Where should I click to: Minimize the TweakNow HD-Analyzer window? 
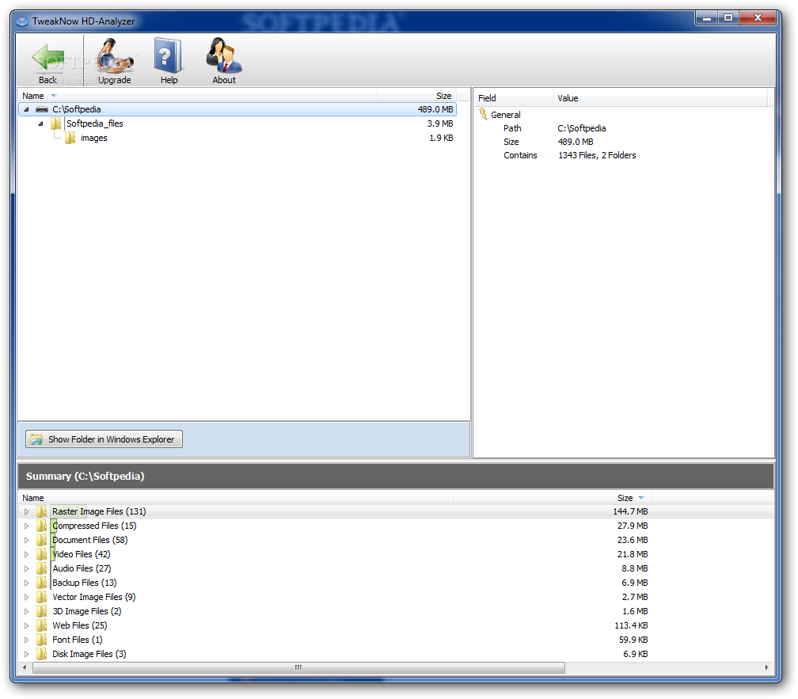tap(706, 18)
